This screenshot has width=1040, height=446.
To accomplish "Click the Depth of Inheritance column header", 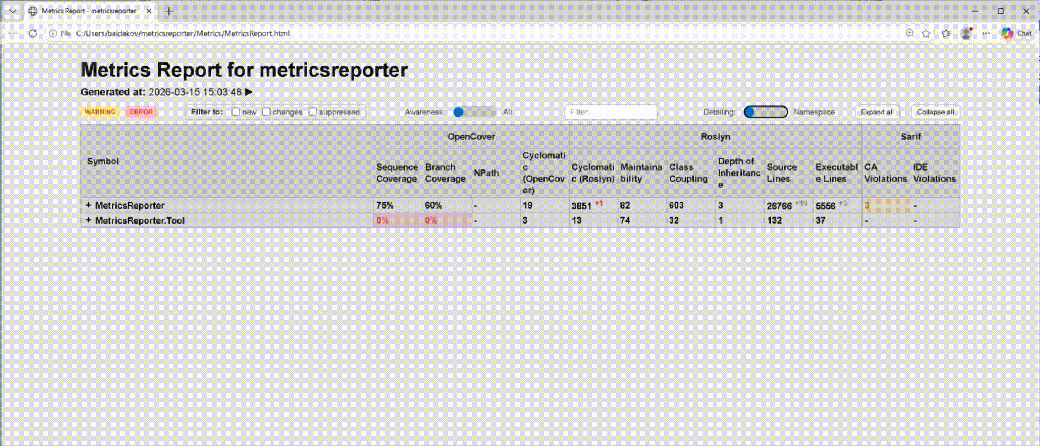I will pos(739,173).
